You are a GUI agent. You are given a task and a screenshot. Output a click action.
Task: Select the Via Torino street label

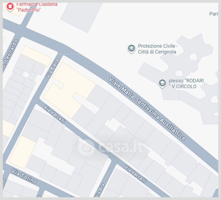pyautogui.click(x=24, y=176)
